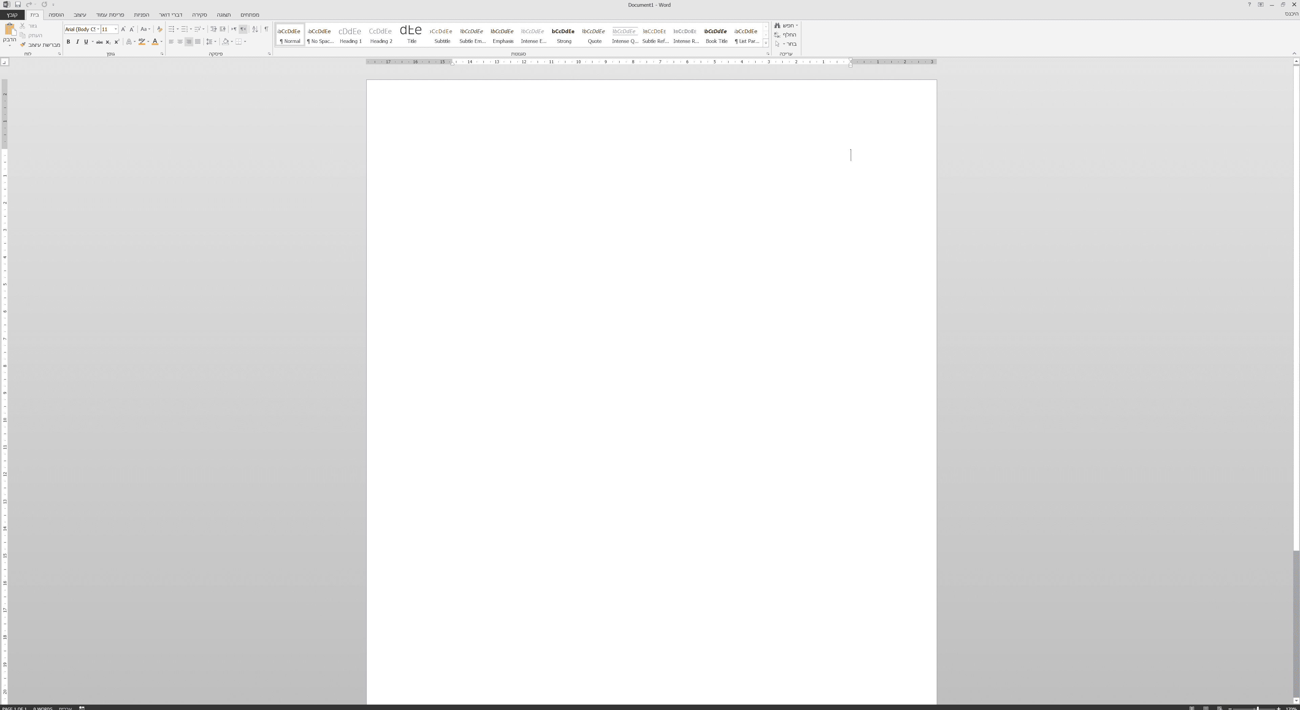This screenshot has width=1300, height=710.
Task: Apply the Heading 1 style
Action: (x=350, y=35)
